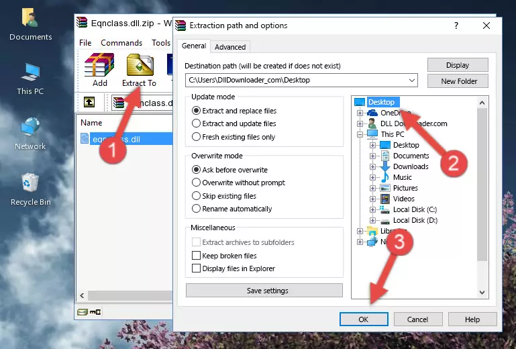The image size is (516, 349).
Task: Enable Display files in Explorer checkbox
Action: tap(196, 268)
